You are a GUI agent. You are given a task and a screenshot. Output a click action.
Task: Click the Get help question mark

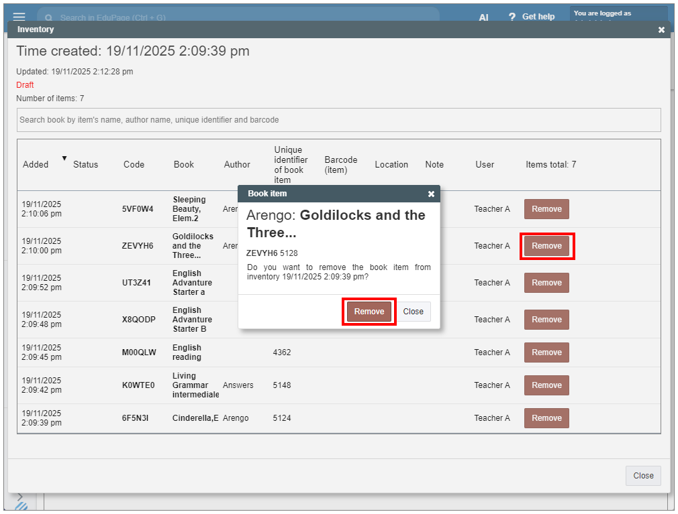[512, 17]
